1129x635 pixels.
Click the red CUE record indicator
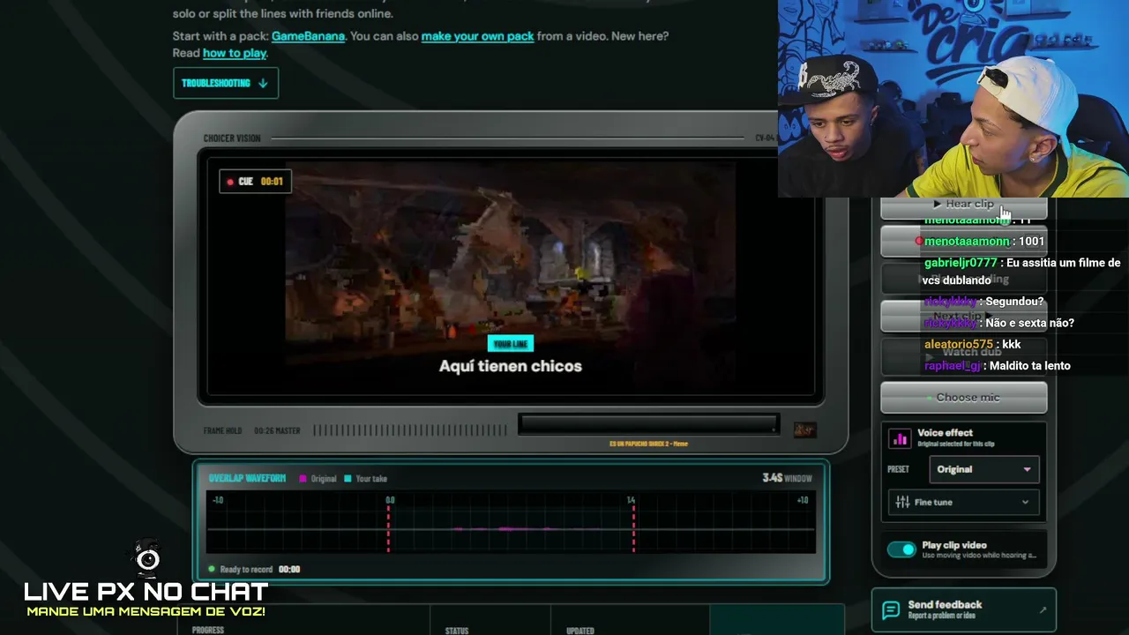click(230, 182)
